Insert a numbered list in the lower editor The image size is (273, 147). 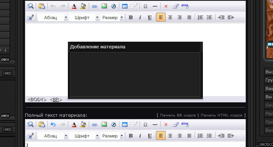[200, 136]
